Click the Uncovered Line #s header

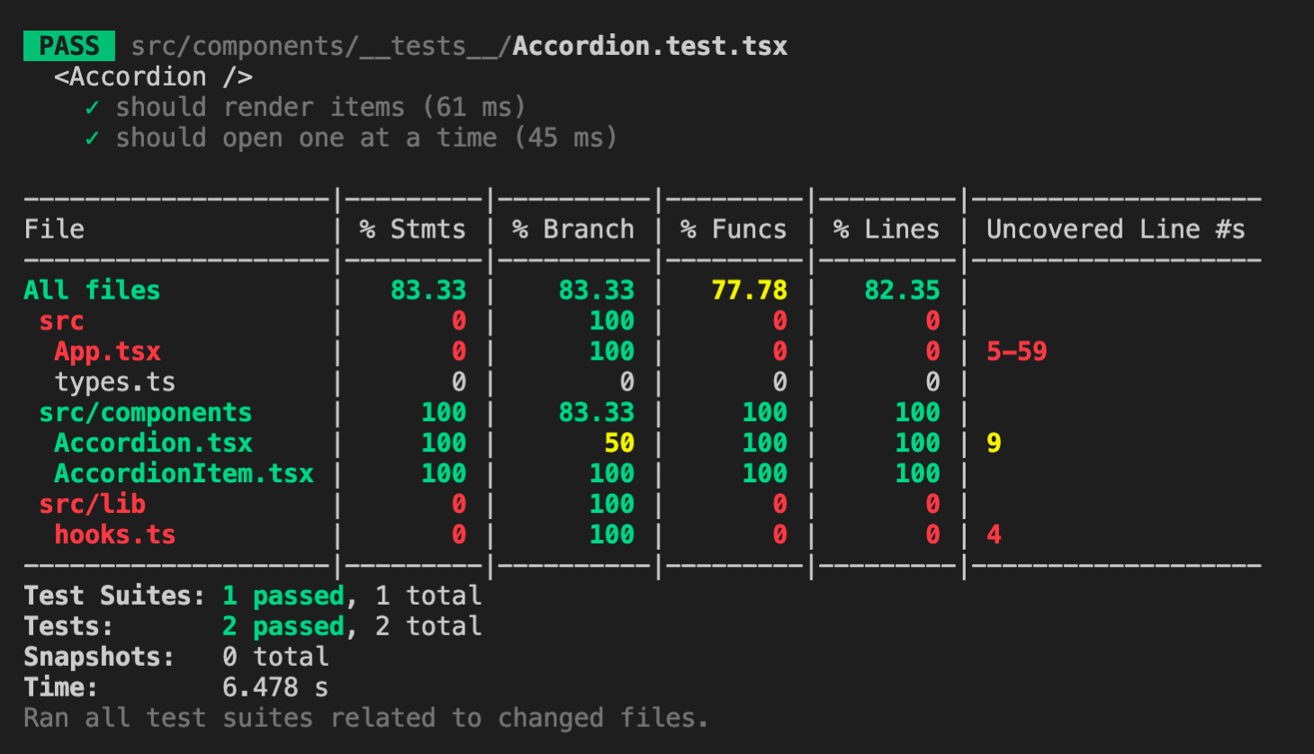pos(1116,229)
